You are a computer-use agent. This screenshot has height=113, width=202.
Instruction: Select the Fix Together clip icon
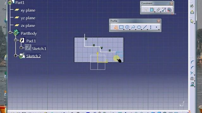pyautogui.click(x=158, y=10)
